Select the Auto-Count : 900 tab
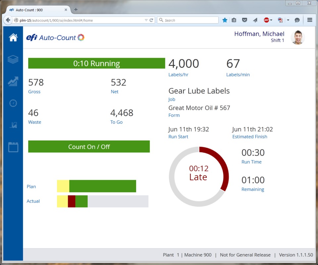 click(x=38, y=10)
